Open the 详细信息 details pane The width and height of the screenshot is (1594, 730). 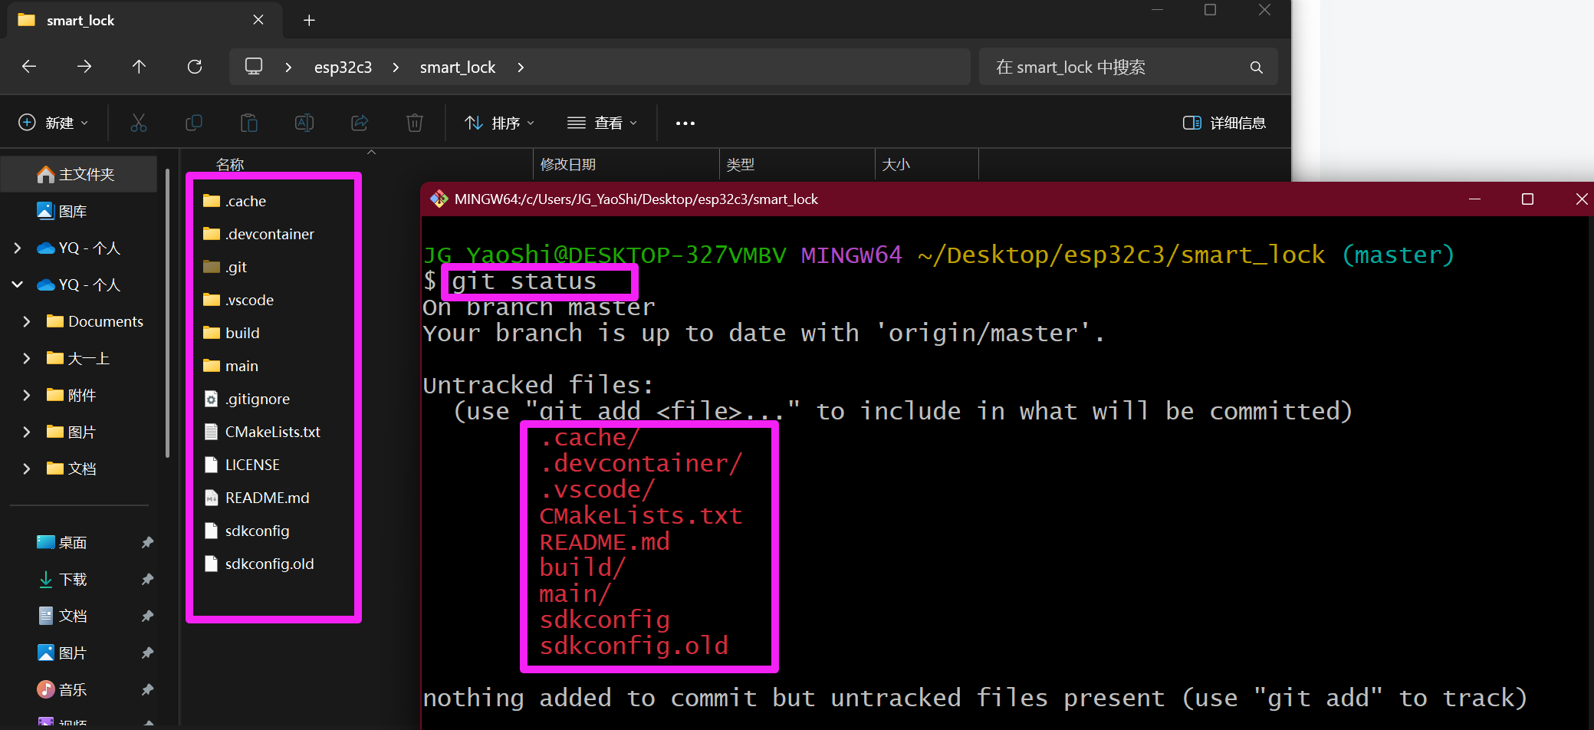point(1224,123)
